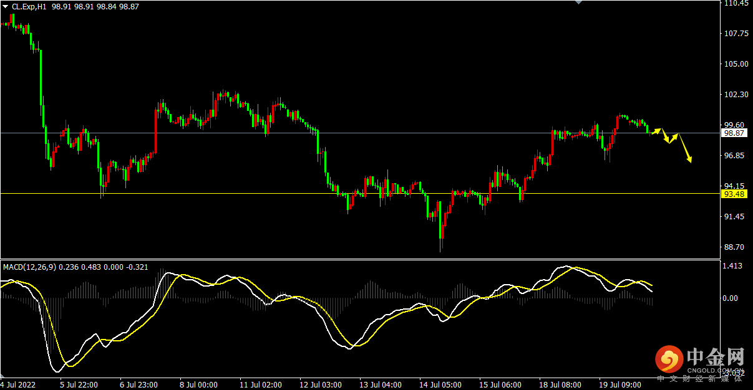Click the 110.45 price axis label
Image resolution: width=753 pixels, height=390 pixels.
pyautogui.click(x=736, y=3)
